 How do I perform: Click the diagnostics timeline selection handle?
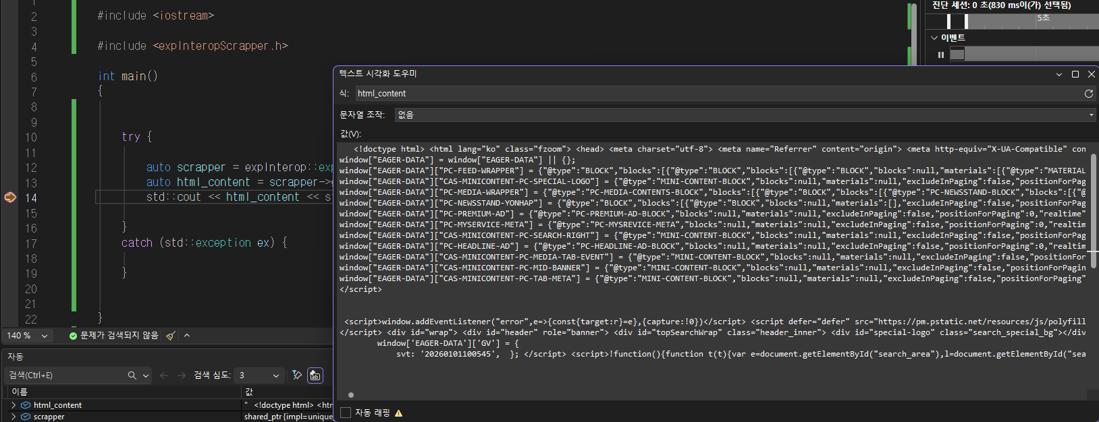click(x=966, y=22)
